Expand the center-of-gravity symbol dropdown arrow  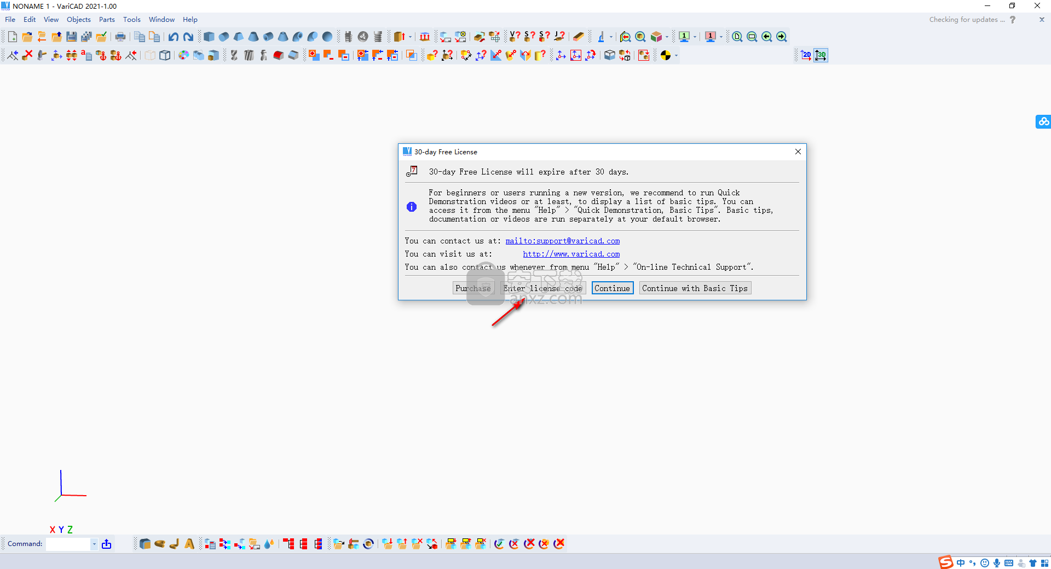(x=676, y=55)
